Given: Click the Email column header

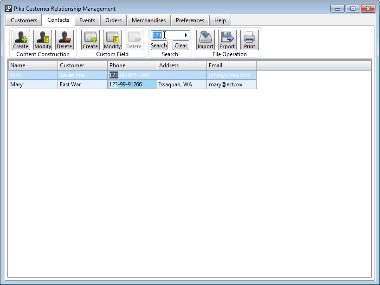Looking at the screenshot, I should pos(231,65).
